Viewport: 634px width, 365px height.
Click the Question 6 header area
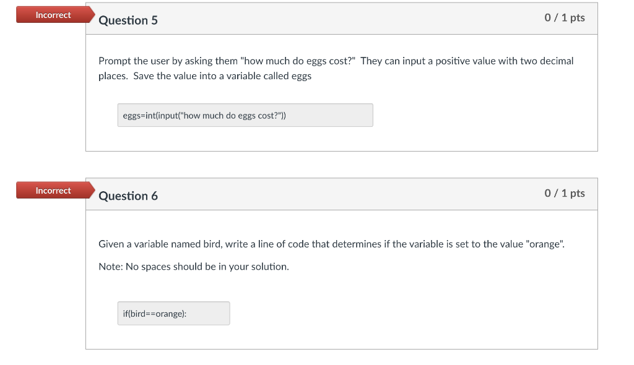[x=128, y=195]
